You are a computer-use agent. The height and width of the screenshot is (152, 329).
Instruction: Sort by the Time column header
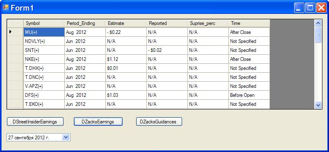249,23
